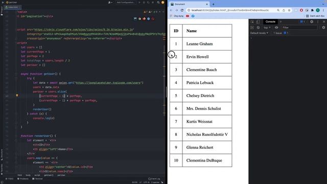
Task: Open the Event Log
Action: tap(154, 179)
